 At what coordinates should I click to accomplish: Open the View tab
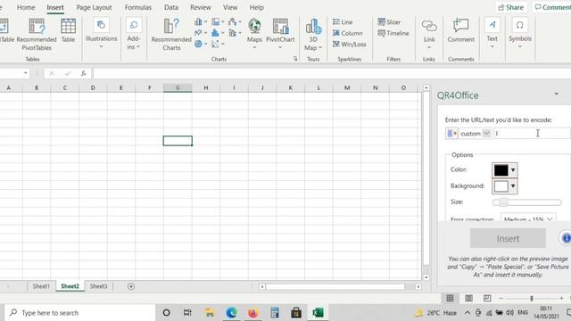(230, 7)
